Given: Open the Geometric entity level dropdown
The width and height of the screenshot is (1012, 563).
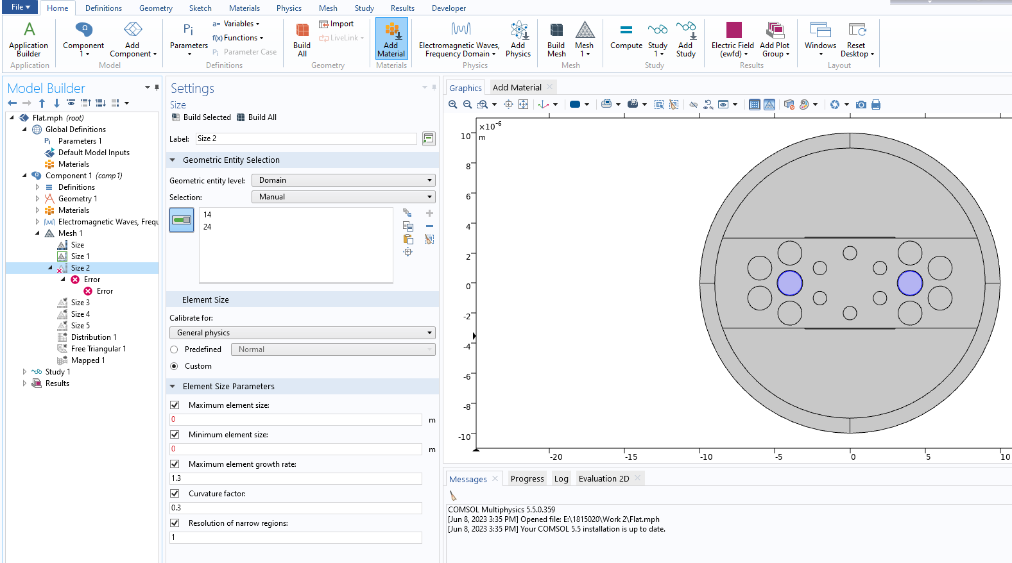Looking at the screenshot, I should click(x=343, y=180).
